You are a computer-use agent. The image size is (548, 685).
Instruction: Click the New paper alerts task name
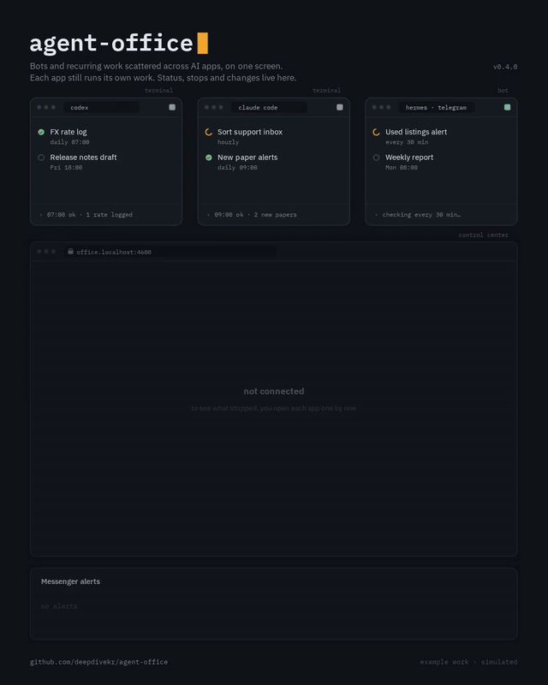[247, 158]
